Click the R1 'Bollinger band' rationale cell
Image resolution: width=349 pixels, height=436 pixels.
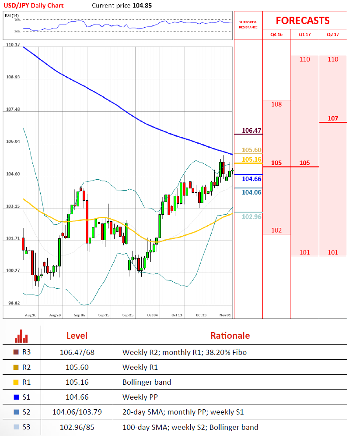(147, 383)
